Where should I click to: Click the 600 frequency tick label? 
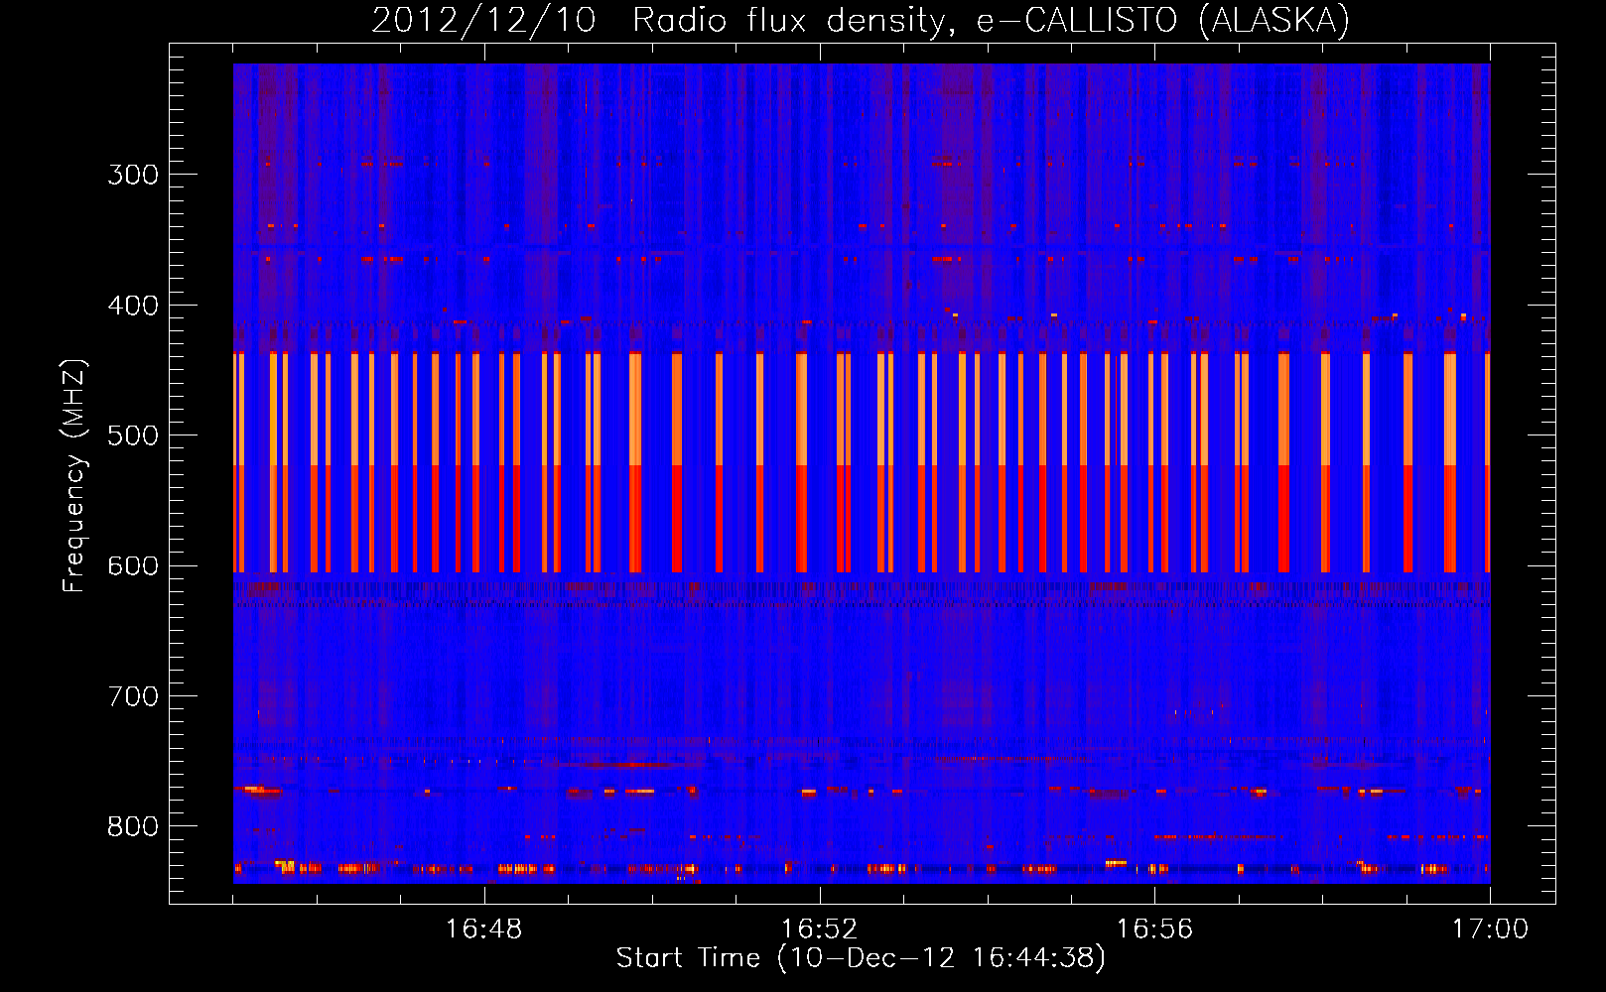(133, 566)
